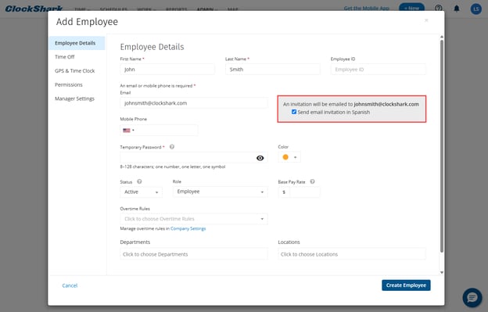This screenshot has height=312, width=488.
Task: Click the + New button in header
Action: (411, 8)
